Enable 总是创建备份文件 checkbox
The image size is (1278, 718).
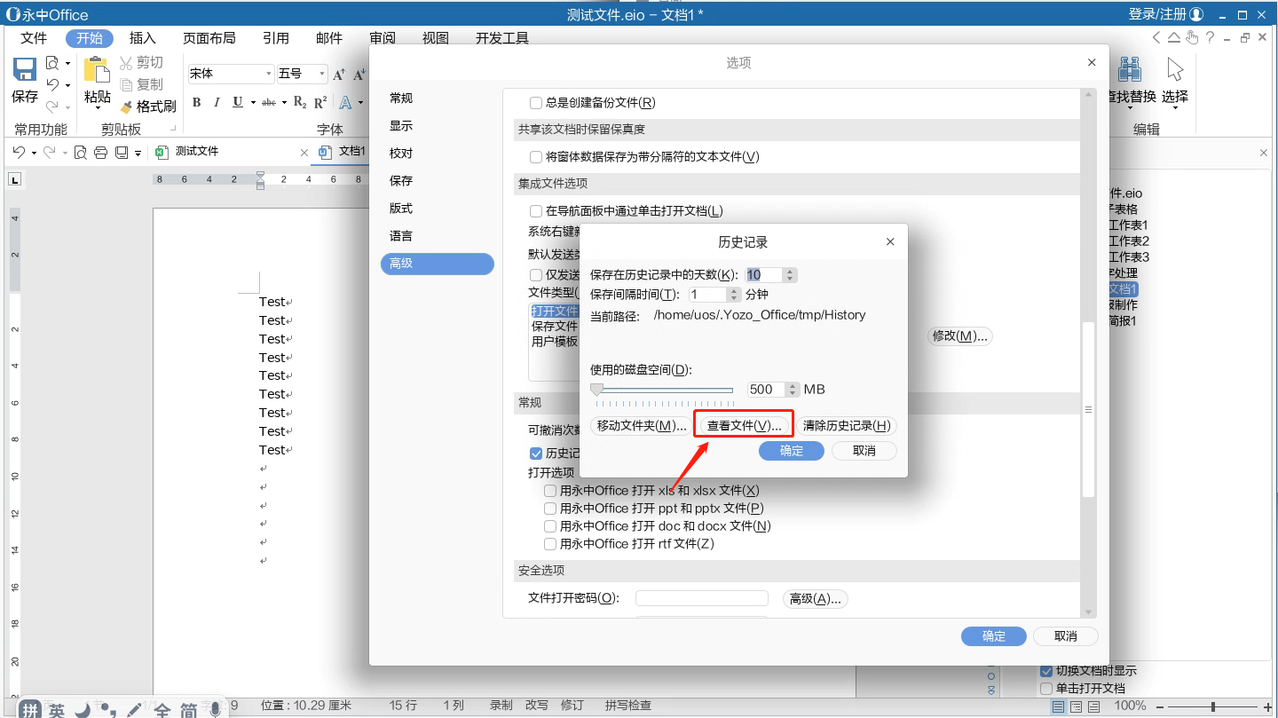tap(536, 103)
